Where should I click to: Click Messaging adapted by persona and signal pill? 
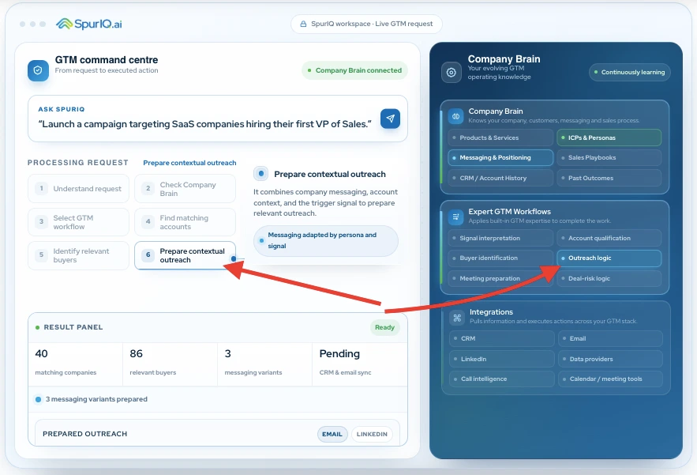pos(326,240)
